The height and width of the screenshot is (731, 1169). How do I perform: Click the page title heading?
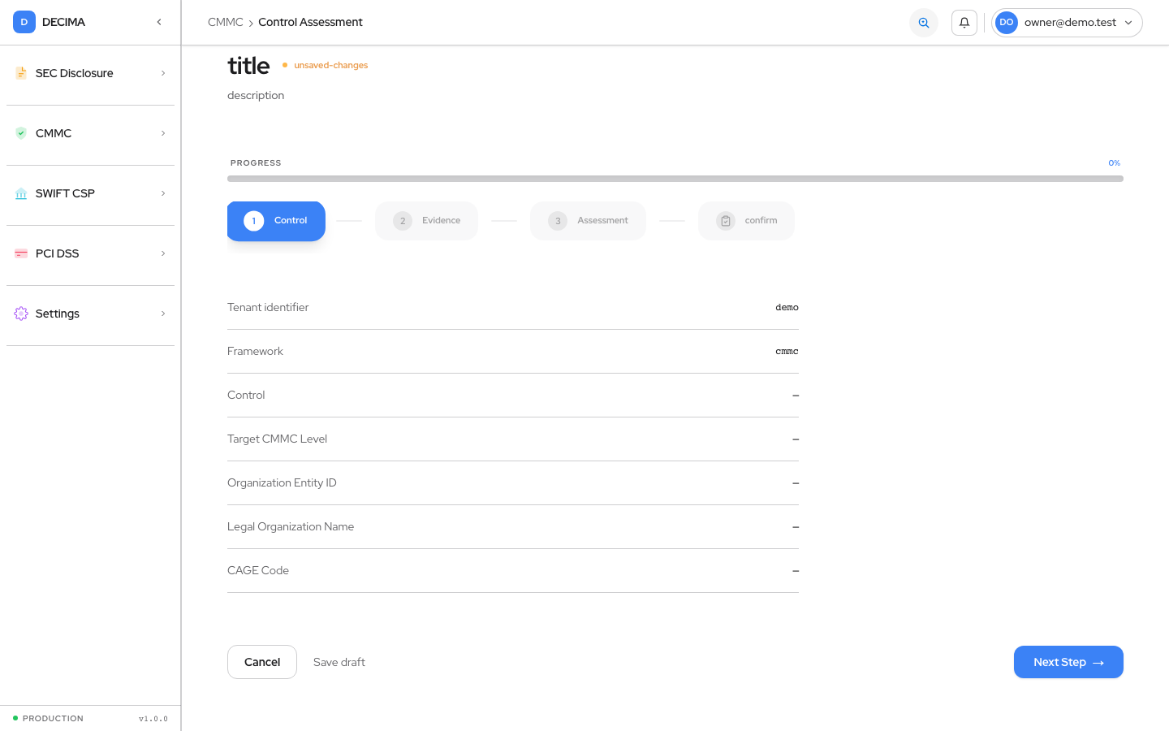(x=248, y=65)
